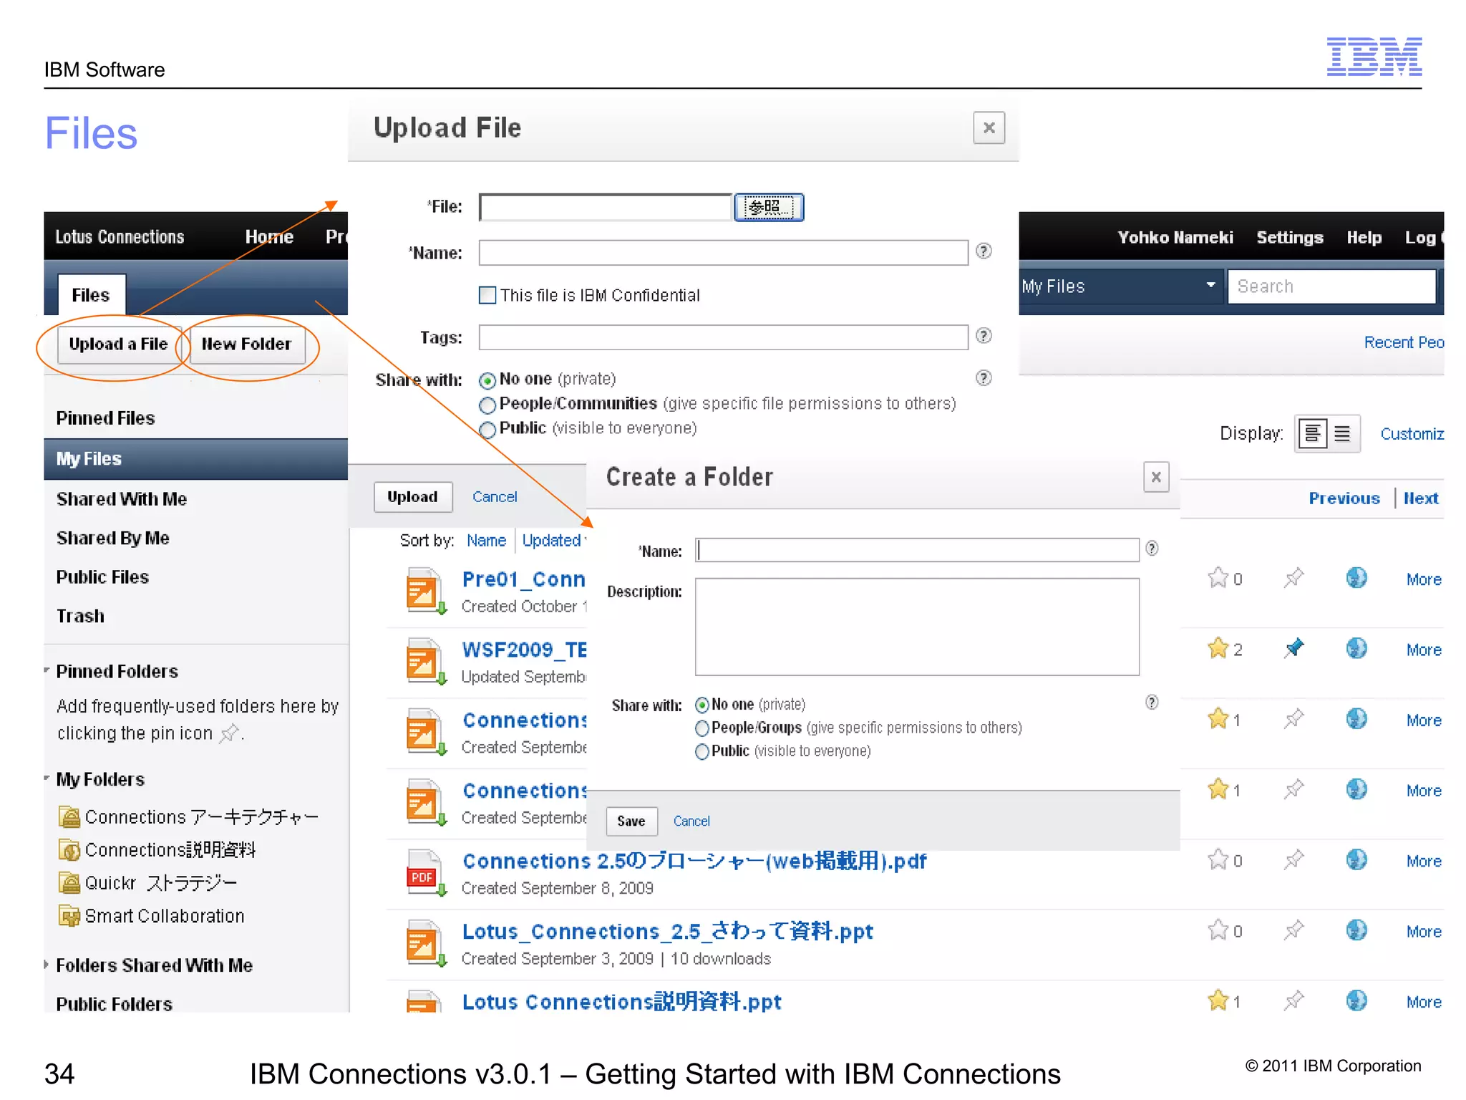Click the star on the Connections brochure PDF row
The width and height of the screenshot is (1466, 1100).
coord(1218,859)
